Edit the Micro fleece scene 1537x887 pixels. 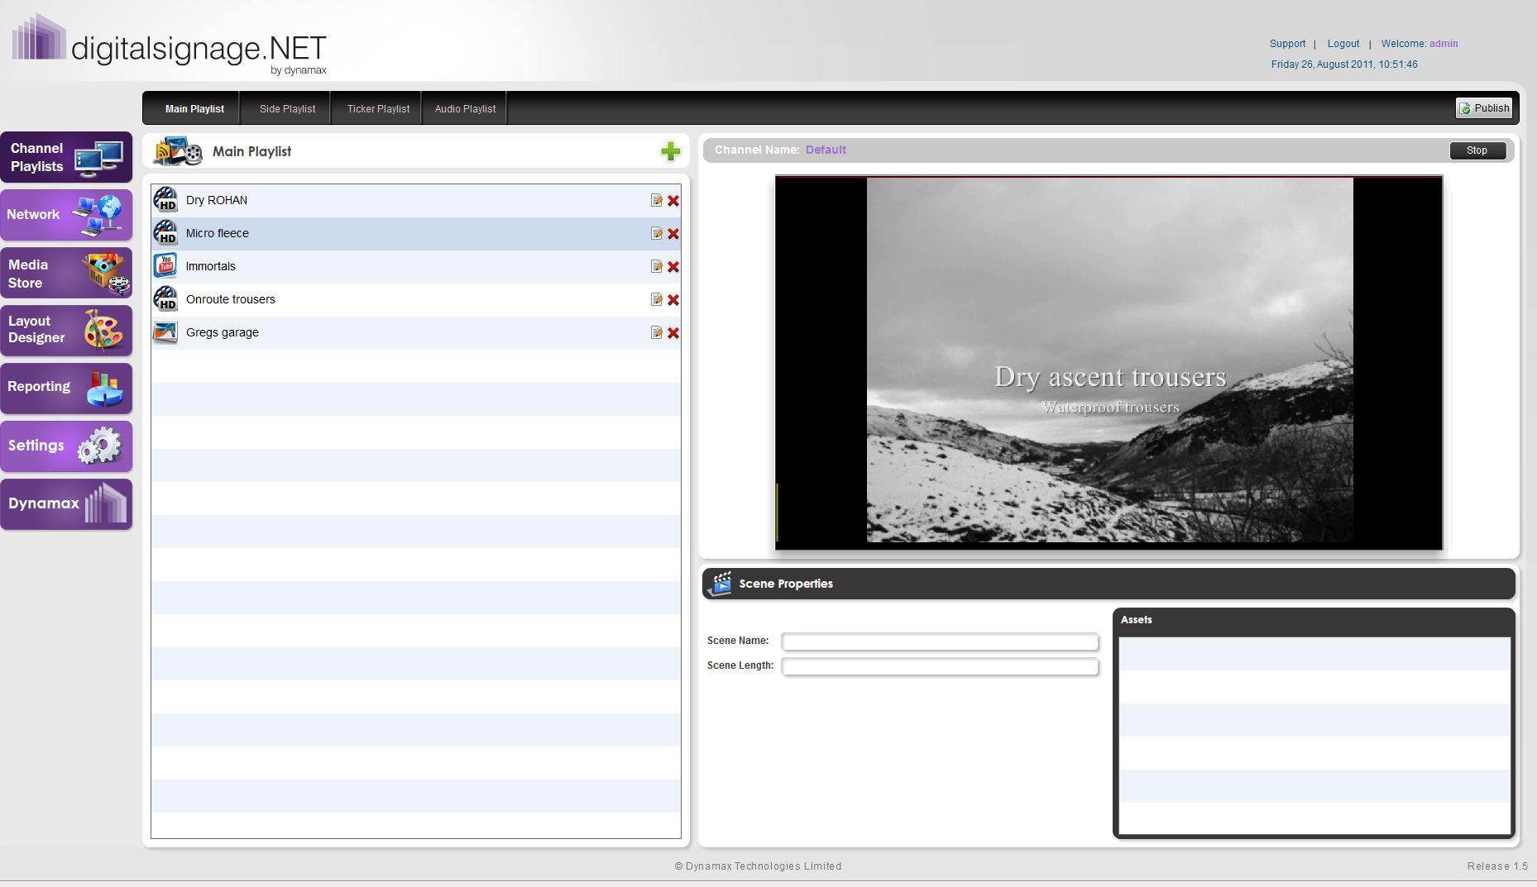tap(657, 233)
